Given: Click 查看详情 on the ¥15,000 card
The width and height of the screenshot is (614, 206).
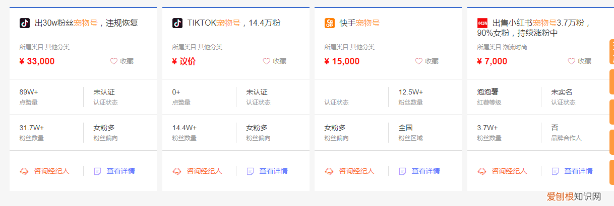Looking at the screenshot, I should tap(426, 171).
